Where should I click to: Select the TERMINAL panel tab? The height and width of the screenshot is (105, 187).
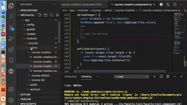click(86, 77)
